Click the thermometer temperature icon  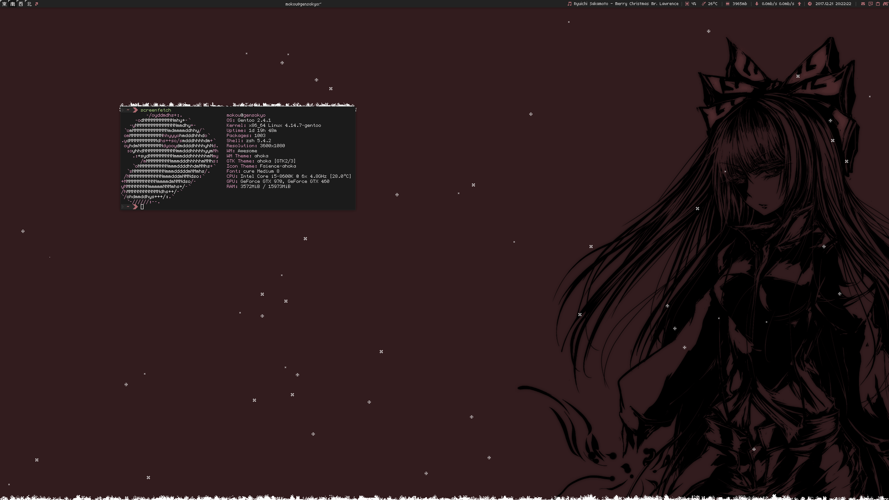pyautogui.click(x=704, y=4)
